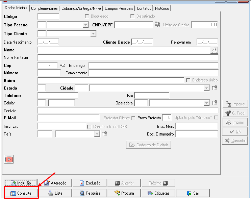Expand the País dropdown
251x199 pixels.
pyautogui.click(x=97, y=134)
